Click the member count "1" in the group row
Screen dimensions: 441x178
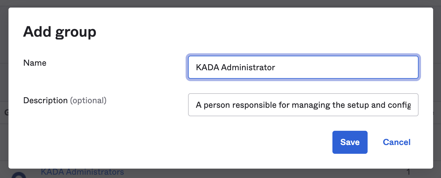point(408,173)
